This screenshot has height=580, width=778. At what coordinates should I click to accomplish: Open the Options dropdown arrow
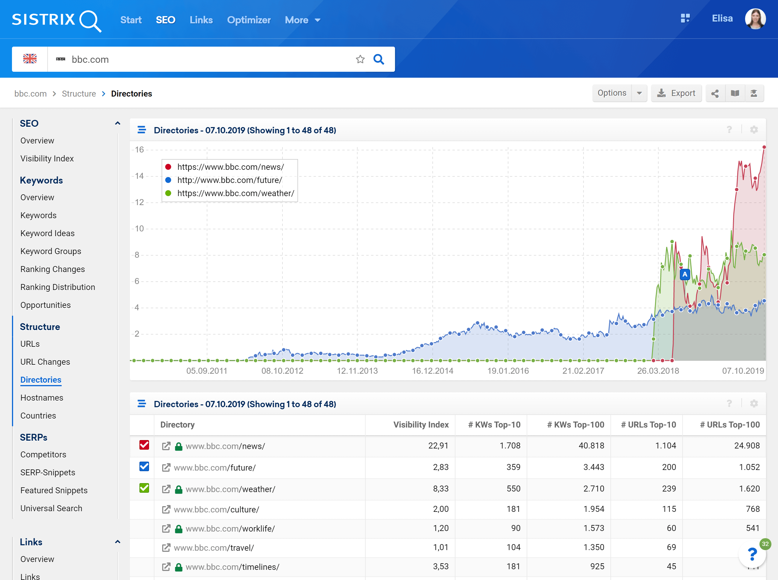pyautogui.click(x=639, y=93)
